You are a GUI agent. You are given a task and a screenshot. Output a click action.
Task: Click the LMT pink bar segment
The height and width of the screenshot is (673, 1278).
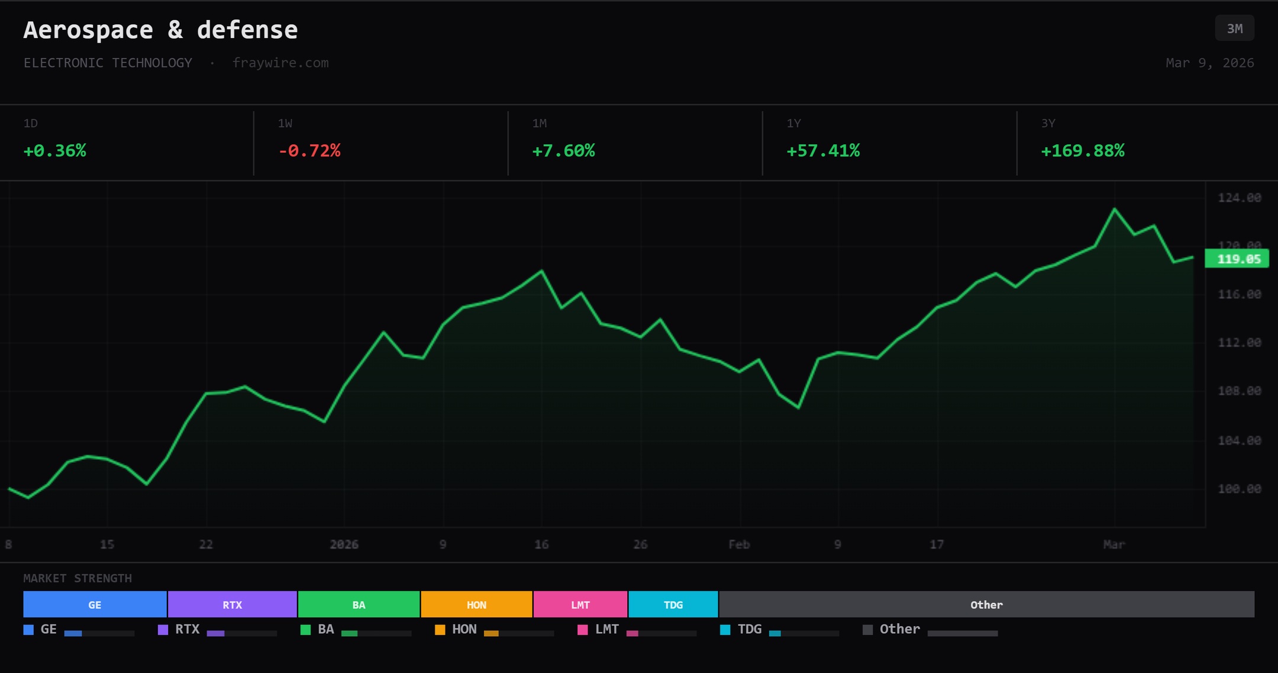tap(580, 604)
